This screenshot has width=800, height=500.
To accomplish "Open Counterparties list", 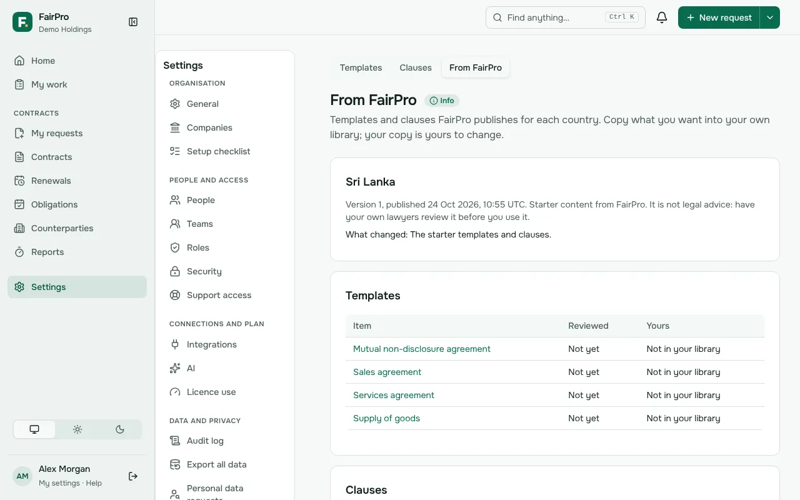I will point(77,228).
